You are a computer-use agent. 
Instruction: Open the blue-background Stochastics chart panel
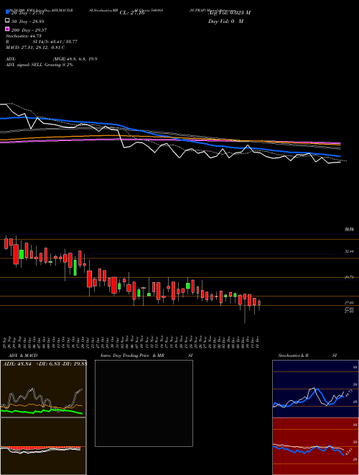315,389
